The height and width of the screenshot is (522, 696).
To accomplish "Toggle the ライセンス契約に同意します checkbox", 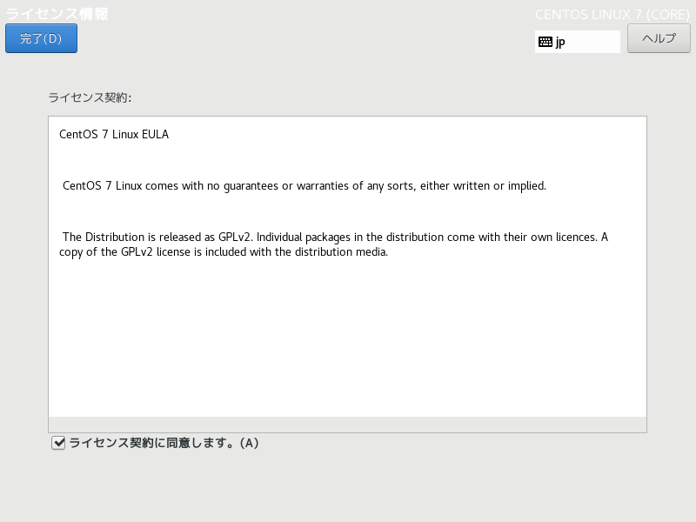I will click(58, 443).
